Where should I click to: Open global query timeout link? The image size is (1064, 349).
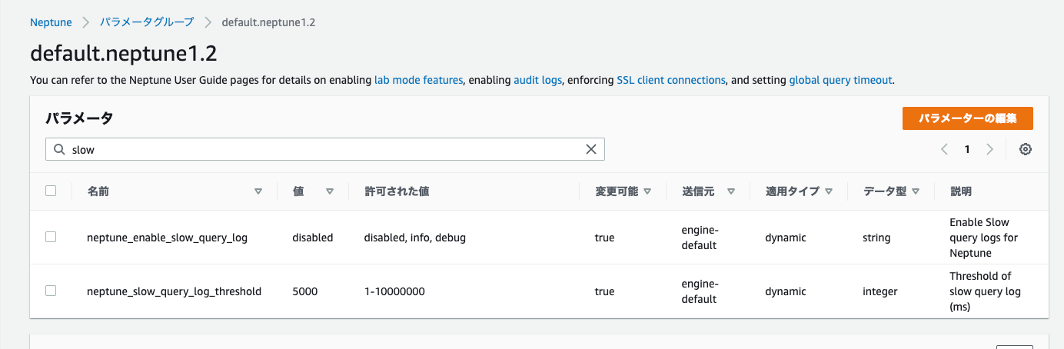841,80
